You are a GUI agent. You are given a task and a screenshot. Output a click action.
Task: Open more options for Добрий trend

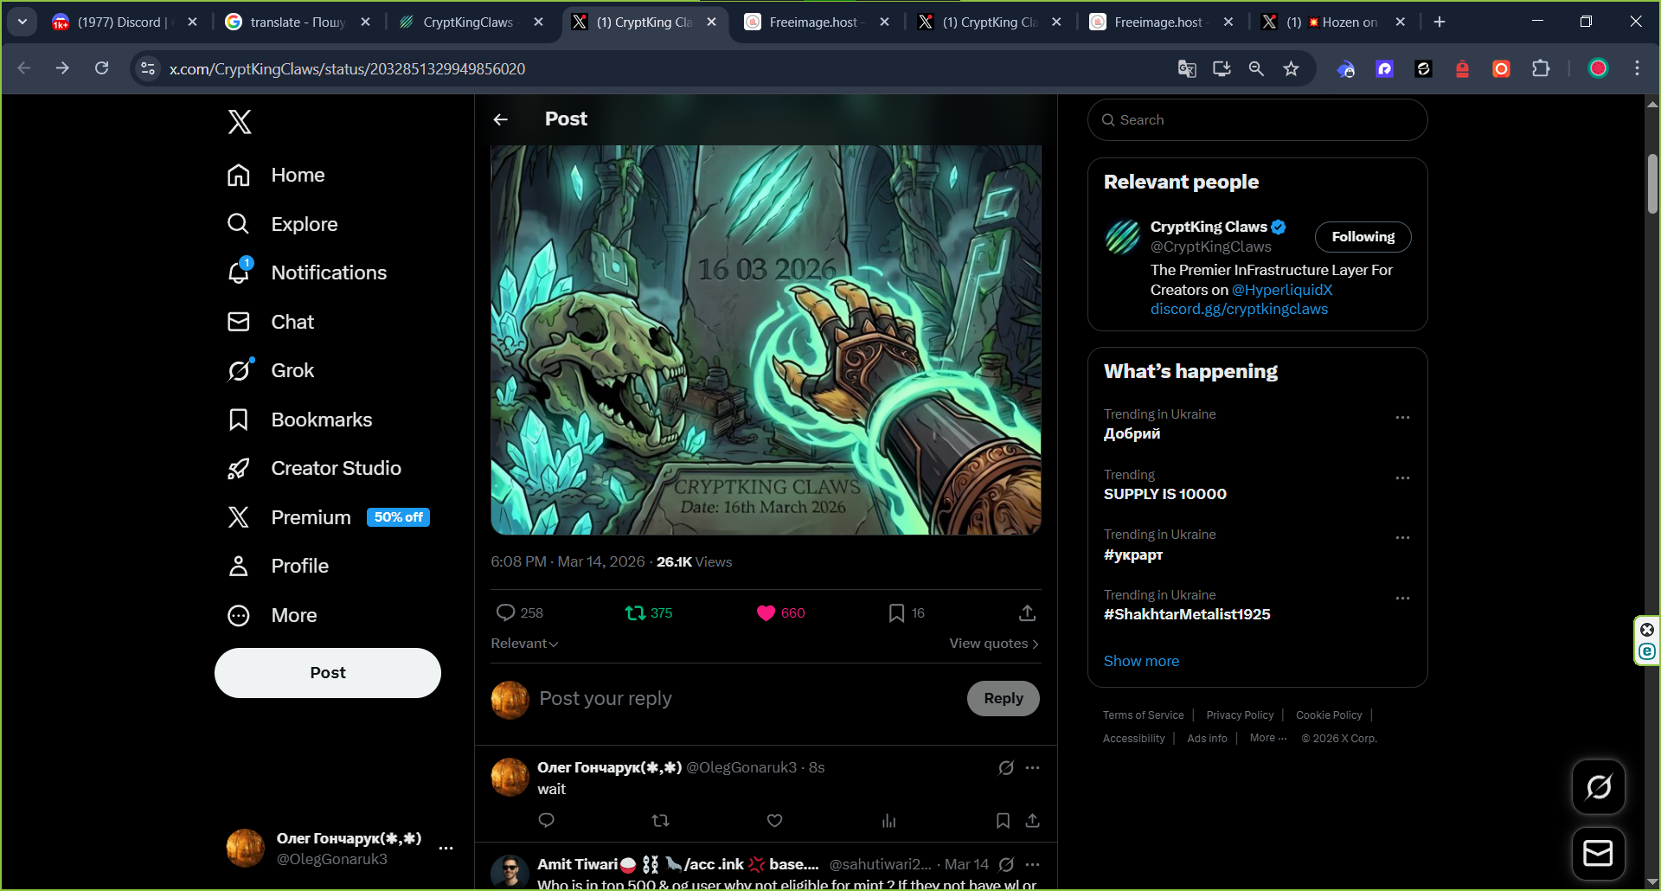point(1402,418)
